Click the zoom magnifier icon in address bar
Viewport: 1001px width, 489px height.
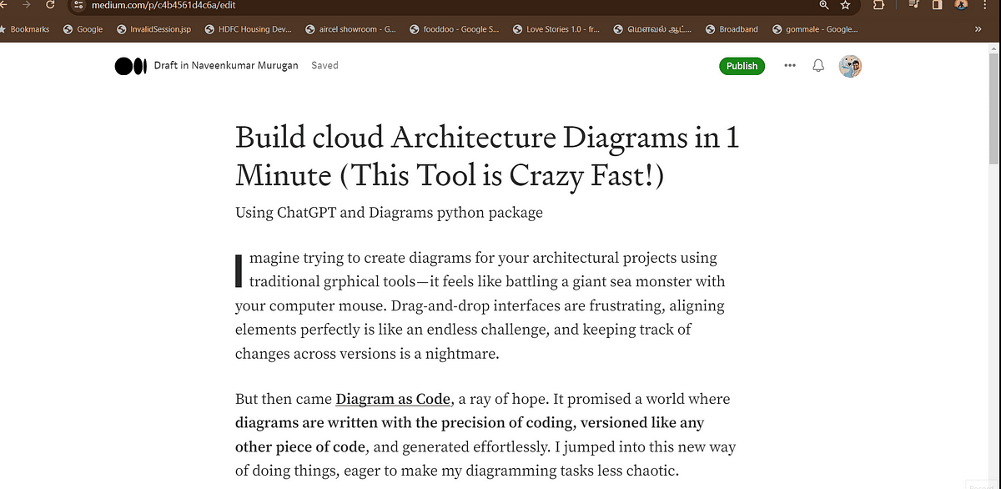[x=824, y=5]
